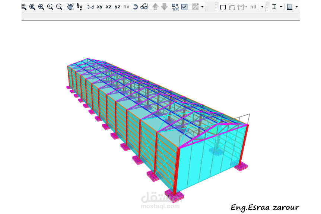This screenshot has width=321, height=214.
Task: Open the Walk footprints view tool
Action: (79, 7)
